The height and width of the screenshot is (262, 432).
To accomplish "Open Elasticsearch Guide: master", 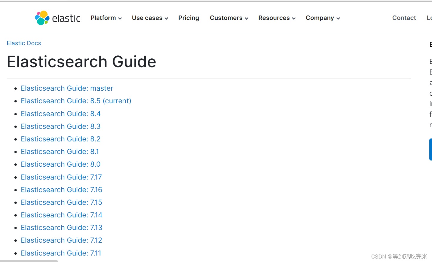I will click(67, 88).
